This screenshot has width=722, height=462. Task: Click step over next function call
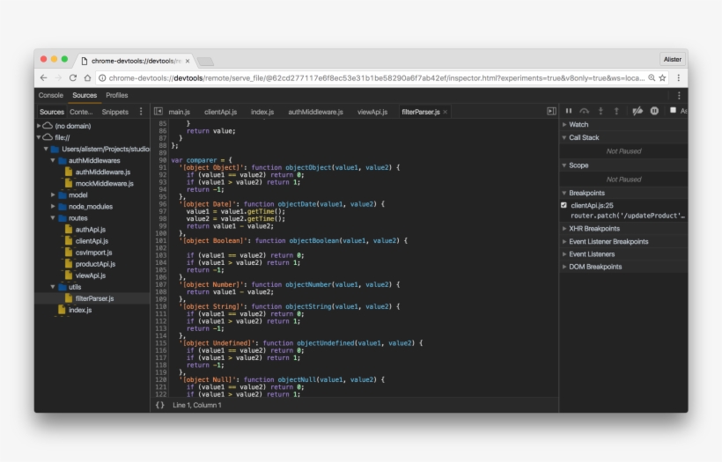click(x=585, y=111)
